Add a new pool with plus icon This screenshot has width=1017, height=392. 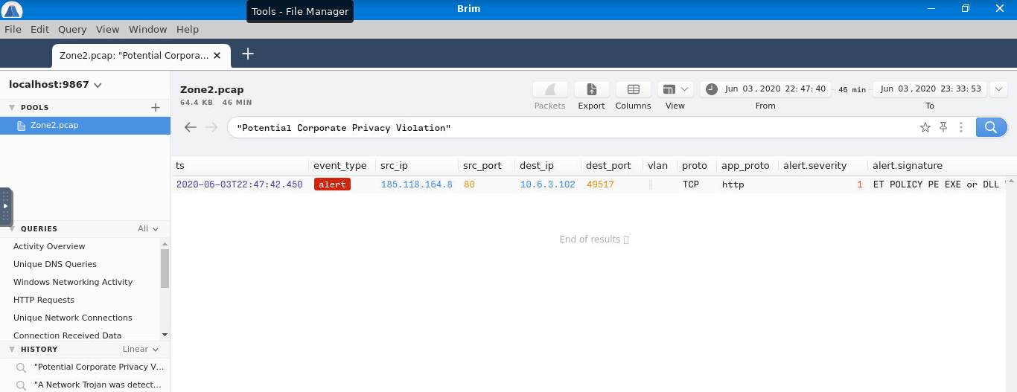[x=156, y=108]
